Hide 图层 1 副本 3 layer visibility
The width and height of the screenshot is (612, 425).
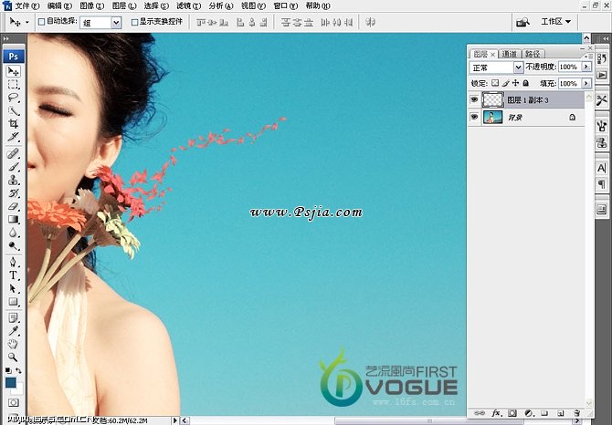474,99
